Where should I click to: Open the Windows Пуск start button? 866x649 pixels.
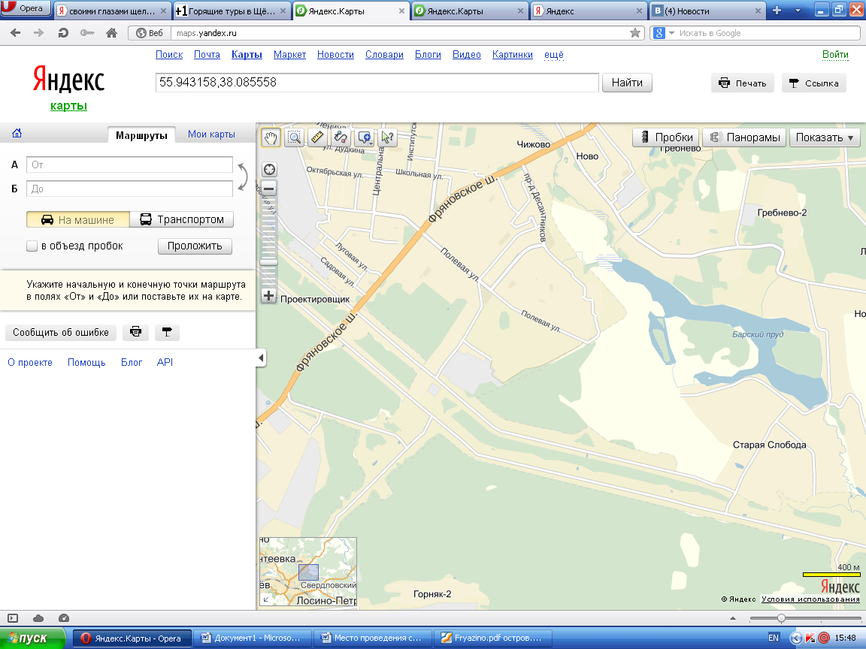pos(32,638)
